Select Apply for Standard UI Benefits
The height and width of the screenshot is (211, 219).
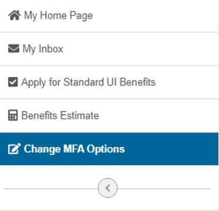tap(88, 82)
